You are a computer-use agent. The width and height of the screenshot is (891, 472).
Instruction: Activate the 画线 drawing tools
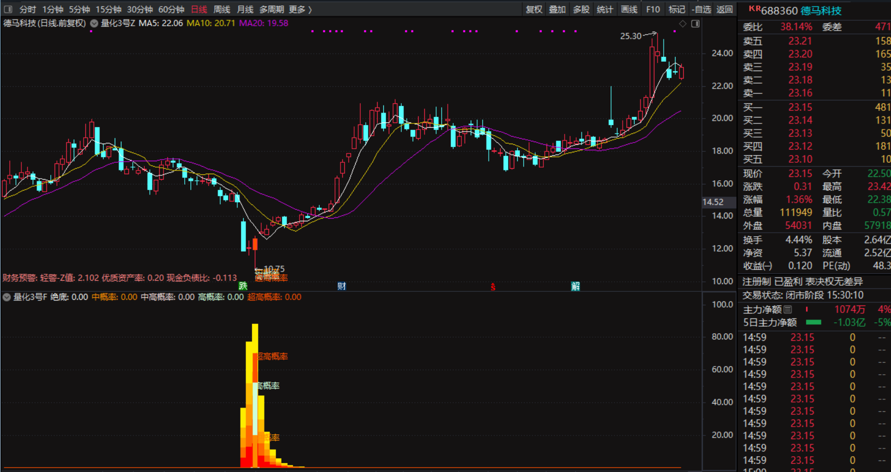(x=629, y=9)
